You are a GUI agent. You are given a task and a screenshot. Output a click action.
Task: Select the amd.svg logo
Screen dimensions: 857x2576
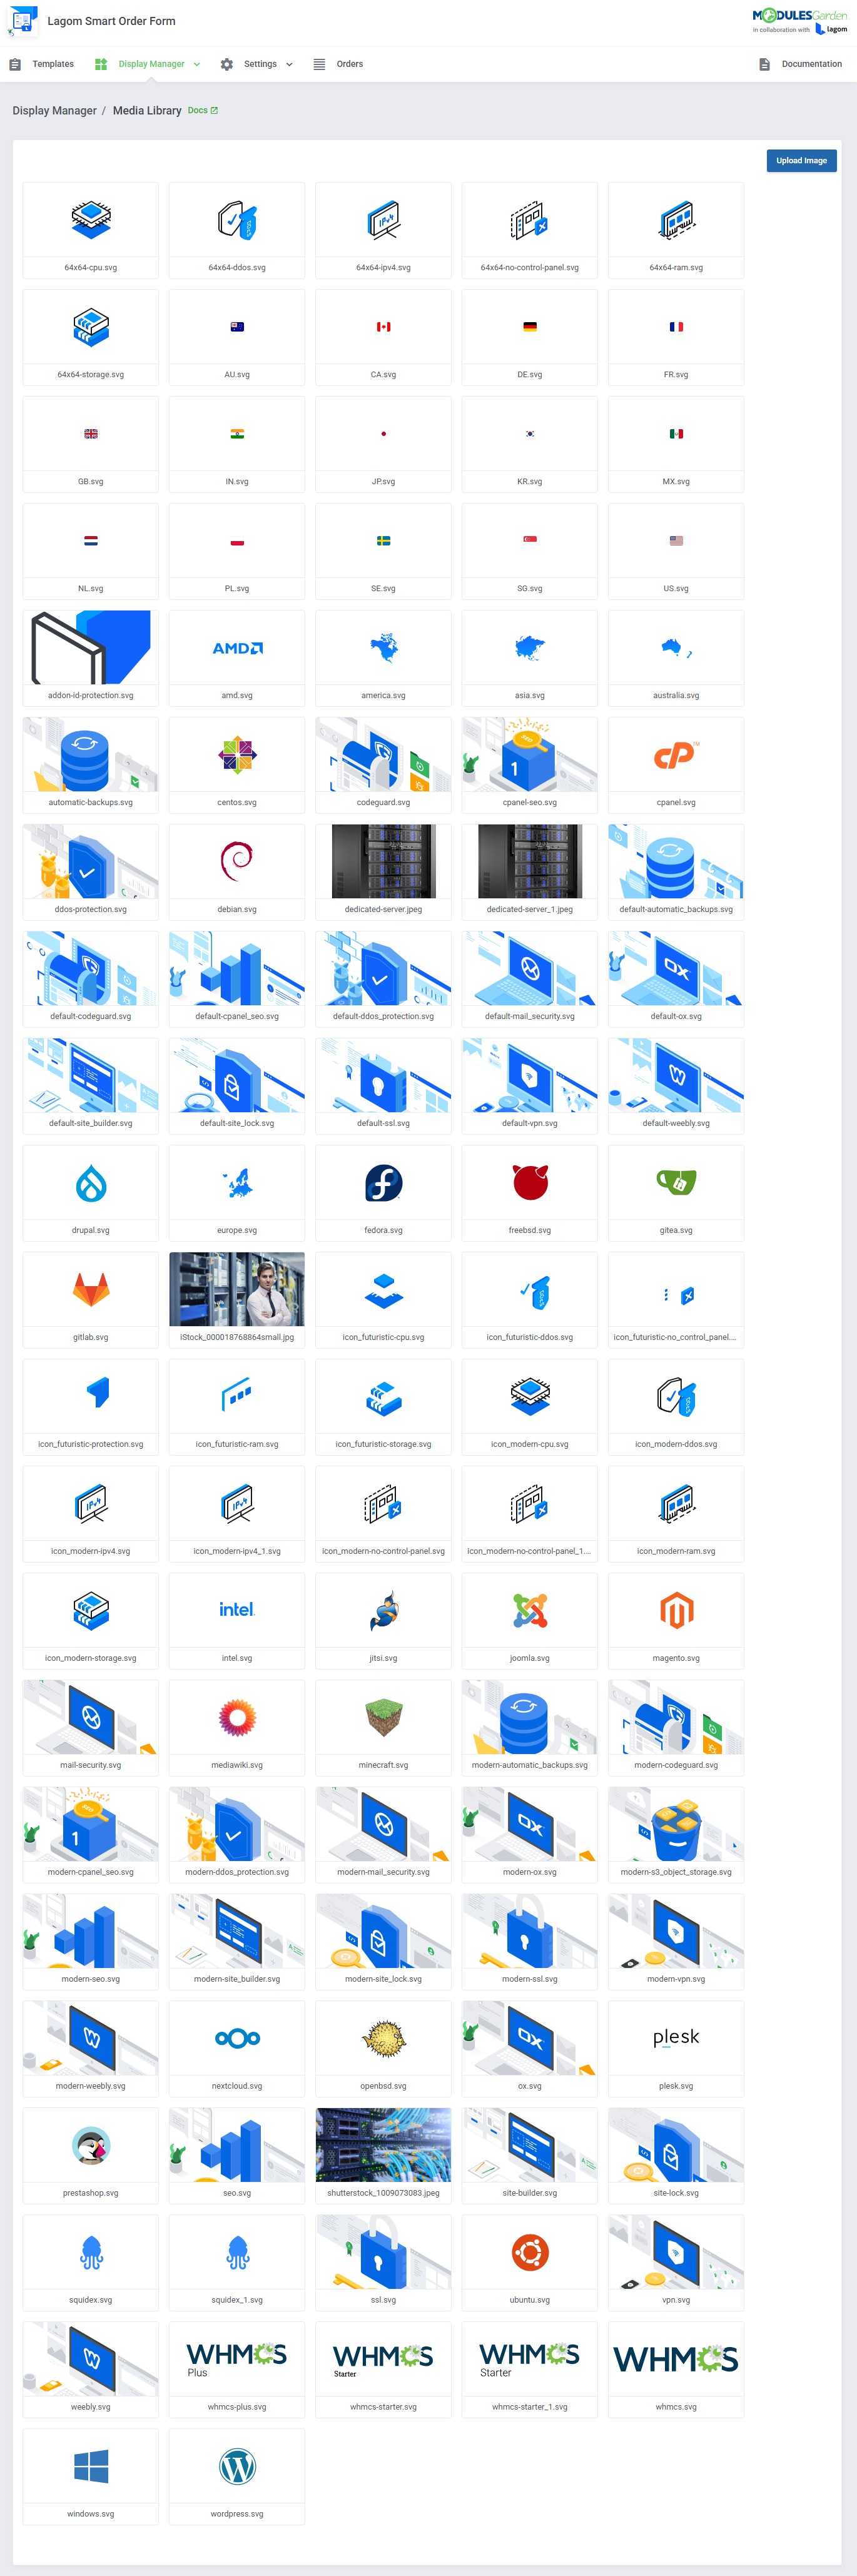[x=237, y=648]
